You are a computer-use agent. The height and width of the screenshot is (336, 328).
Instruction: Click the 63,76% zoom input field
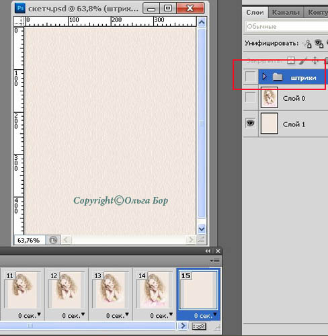(30, 240)
